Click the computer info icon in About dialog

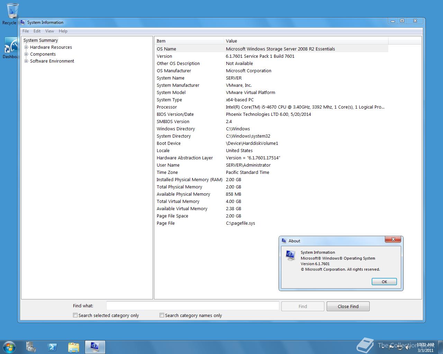290,255
